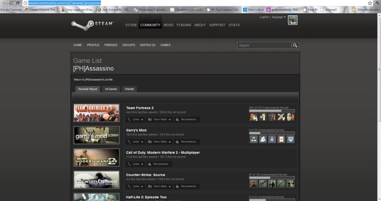Image resolution: width=381 pixels, height=201 pixels.
Task: Open the FORUMS menu item
Action: pos(184,25)
